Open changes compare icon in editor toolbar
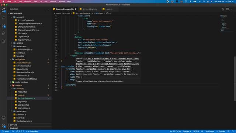Image resolution: width=236 pixels, height=133 pixels. click(223, 9)
